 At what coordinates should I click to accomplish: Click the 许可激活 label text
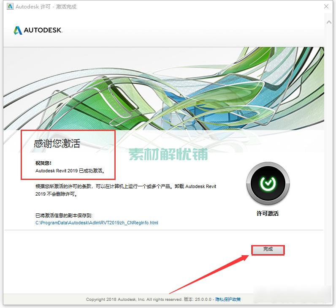click(268, 213)
